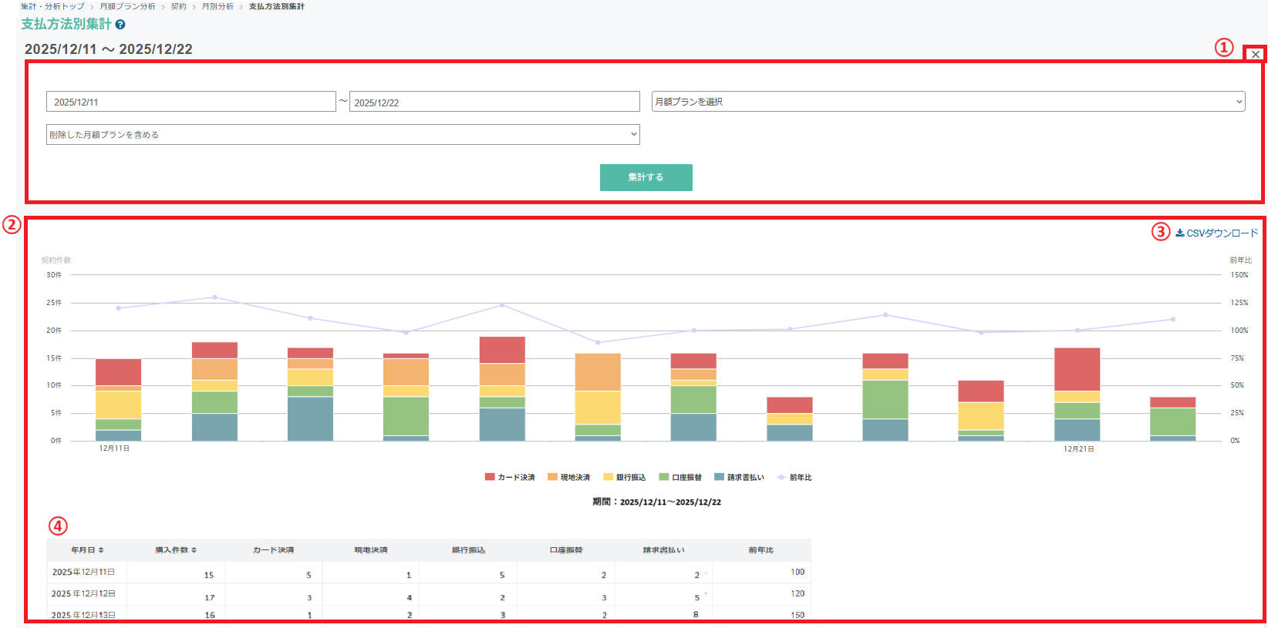Toggle 請求書払い series in chart legend
This screenshot has height=628, width=1268.
[739, 477]
